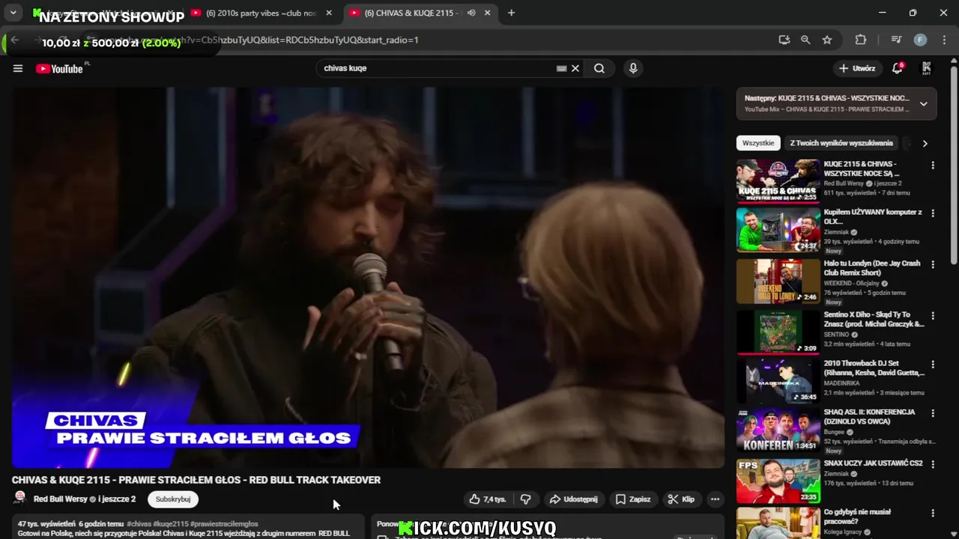Open the account avatar menu on YouTube

point(927,68)
